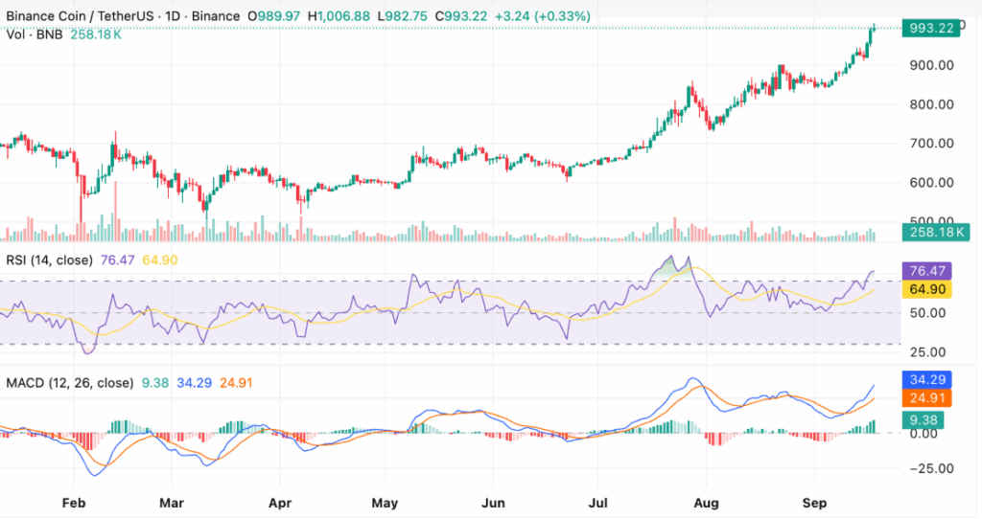Click the purple 76.47 RSI axis tag

[927, 271]
